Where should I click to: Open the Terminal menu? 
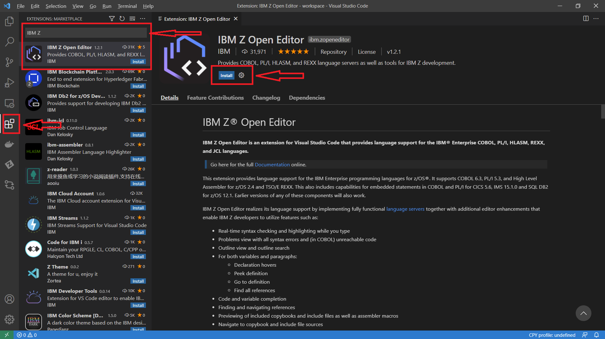127,6
